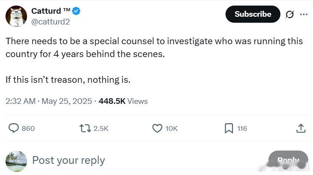Repost this tweet using the retweet icon
This screenshot has height=175, width=313.
(85, 128)
